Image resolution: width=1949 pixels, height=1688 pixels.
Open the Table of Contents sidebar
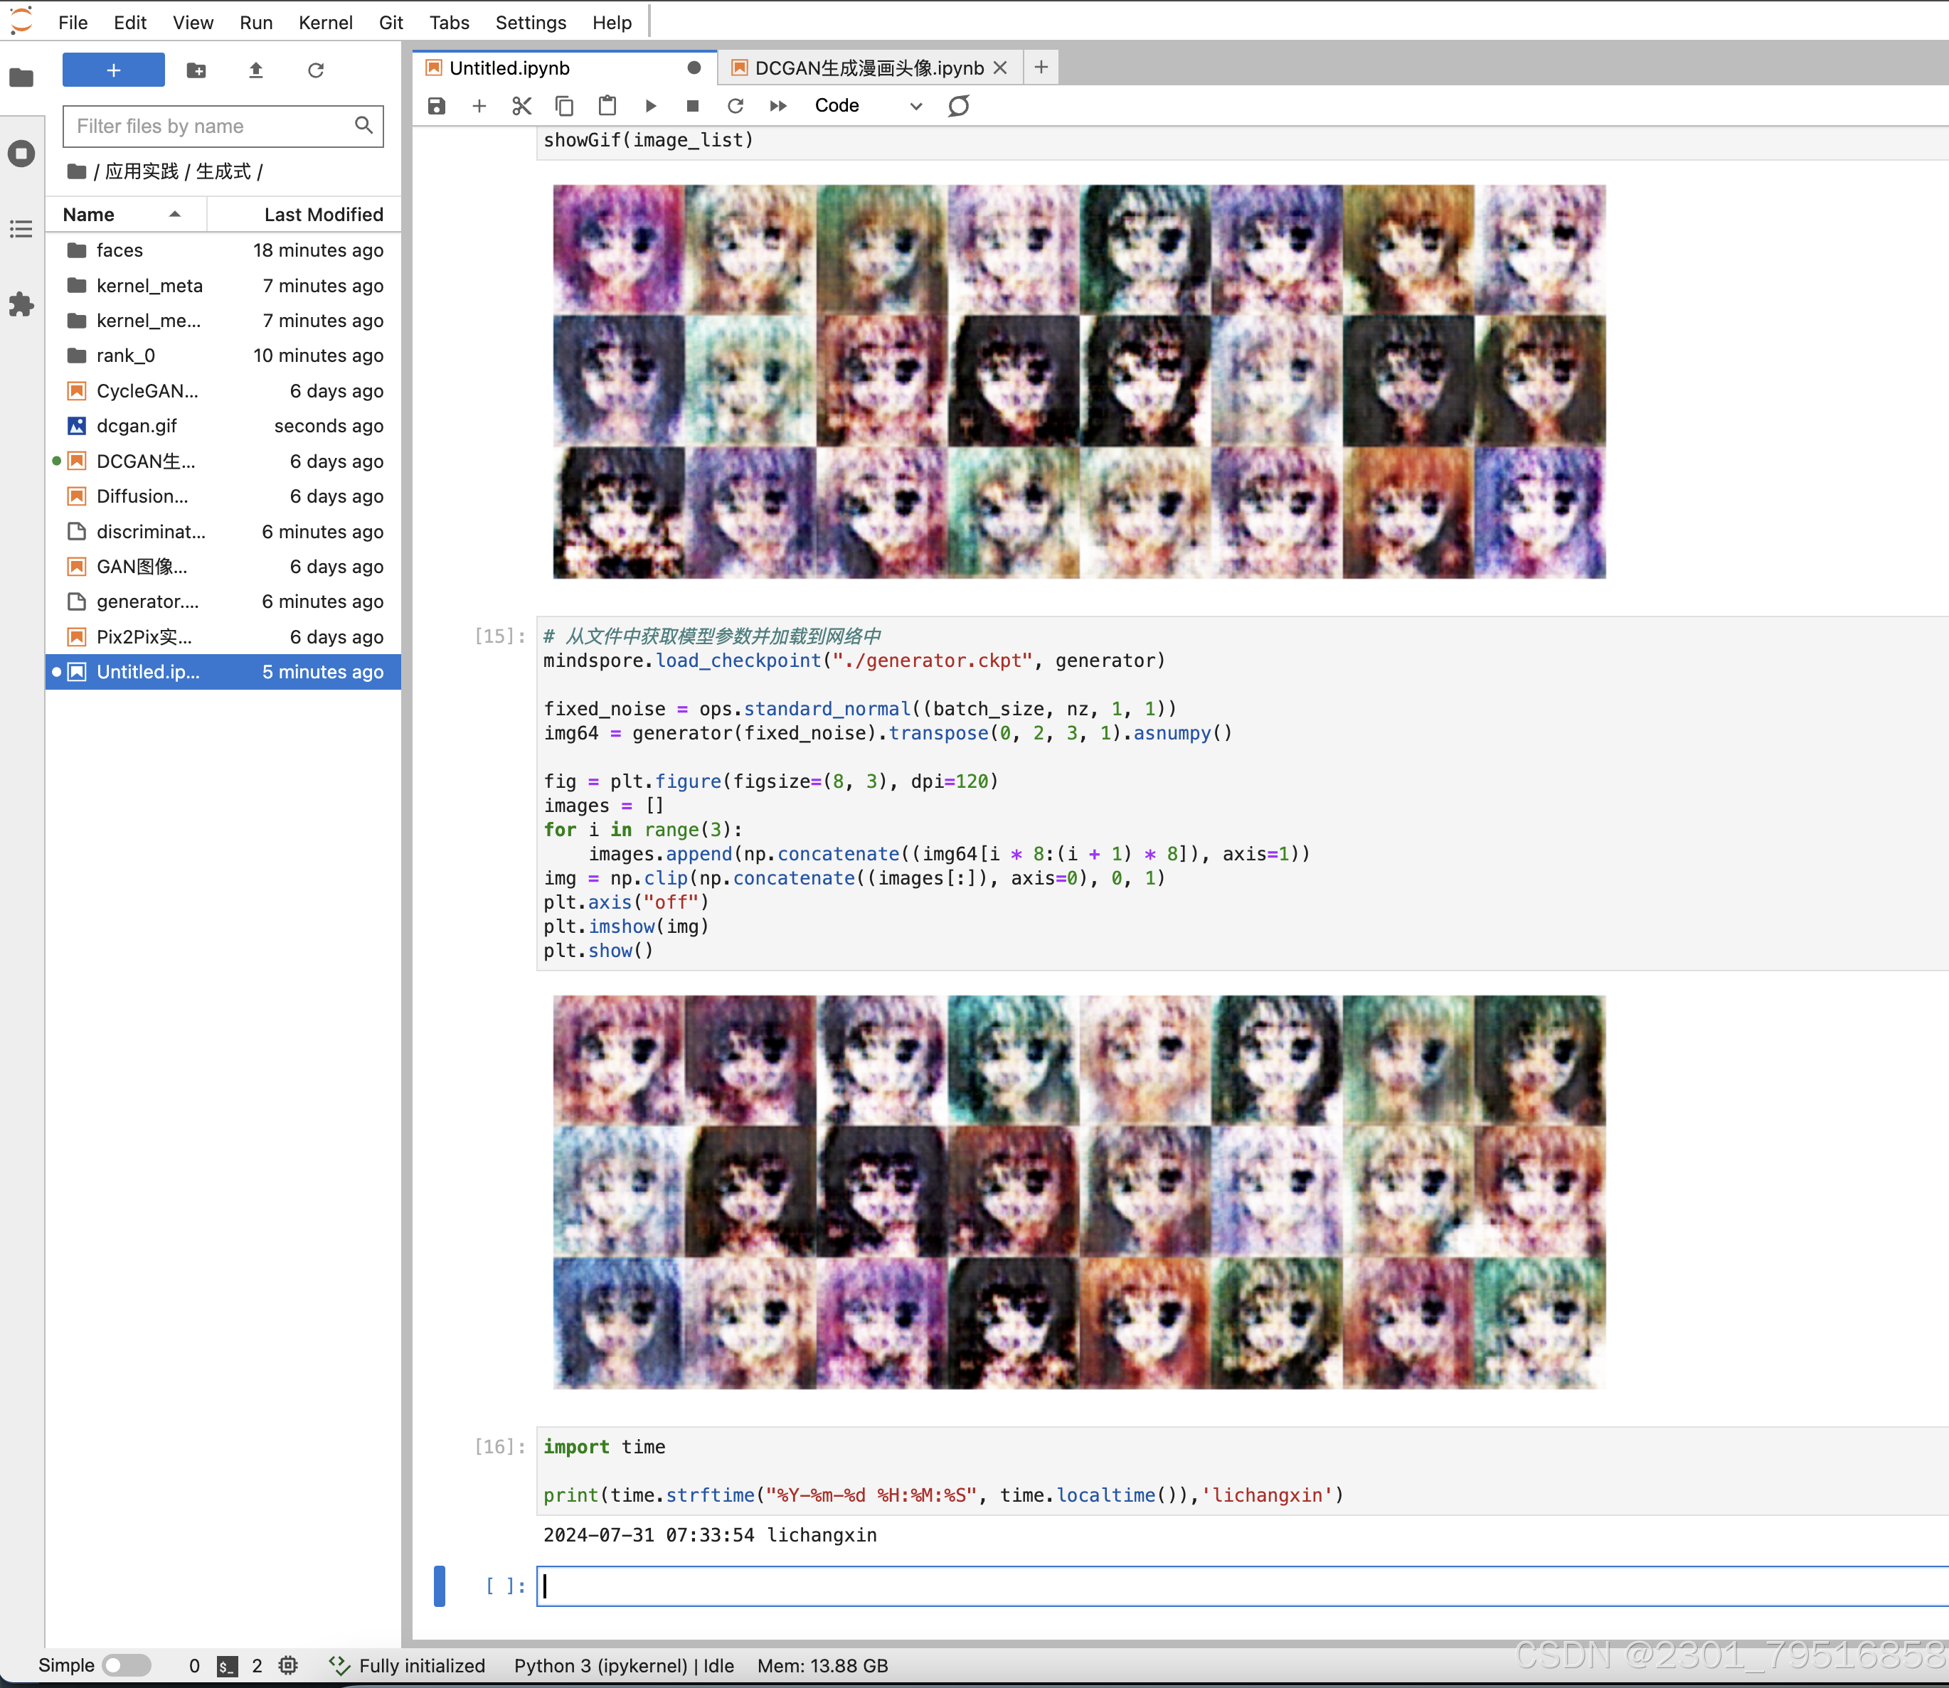[21, 229]
